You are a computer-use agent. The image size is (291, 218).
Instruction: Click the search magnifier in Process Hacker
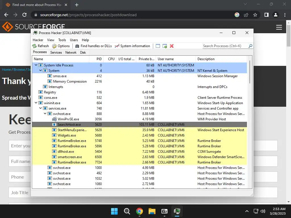pos(250,46)
